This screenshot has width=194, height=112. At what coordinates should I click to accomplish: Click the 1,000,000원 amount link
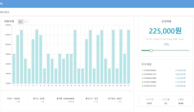[180, 86]
